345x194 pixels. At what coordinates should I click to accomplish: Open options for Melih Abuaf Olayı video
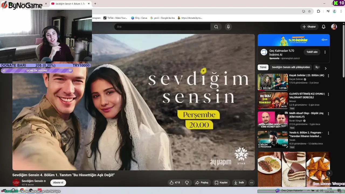point(328,114)
